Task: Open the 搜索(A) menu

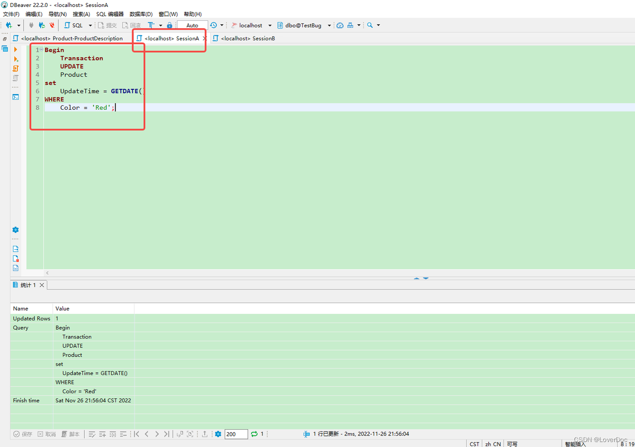Action: 81,14
